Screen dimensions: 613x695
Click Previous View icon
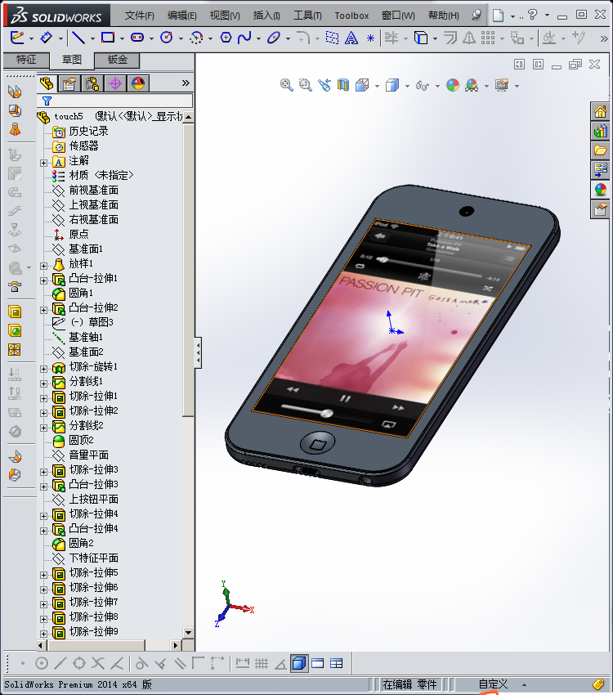324,85
